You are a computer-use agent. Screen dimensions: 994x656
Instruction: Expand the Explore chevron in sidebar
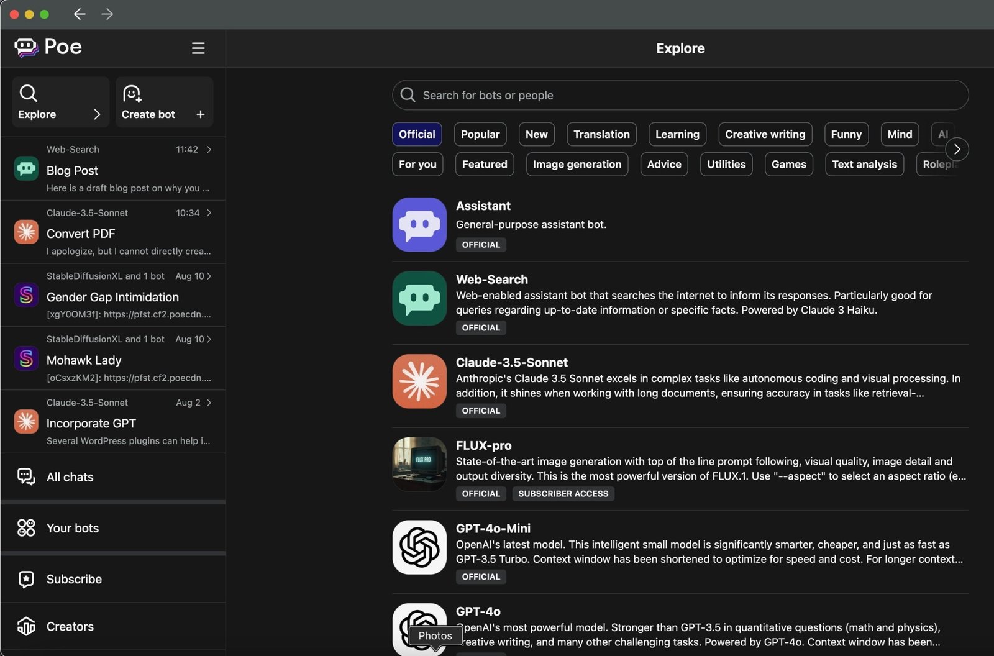pyautogui.click(x=97, y=114)
